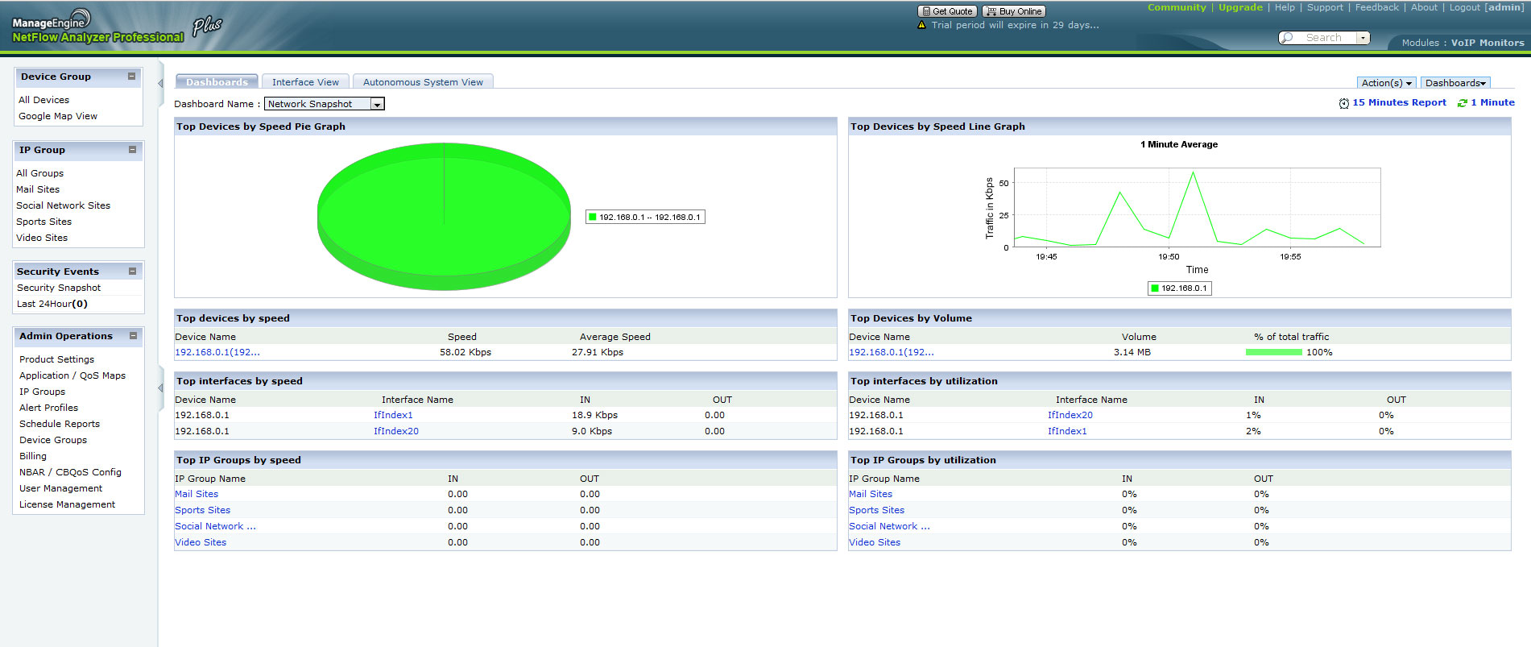Click the green pie chart legend swatch
The image size is (1531, 647).
click(x=593, y=217)
